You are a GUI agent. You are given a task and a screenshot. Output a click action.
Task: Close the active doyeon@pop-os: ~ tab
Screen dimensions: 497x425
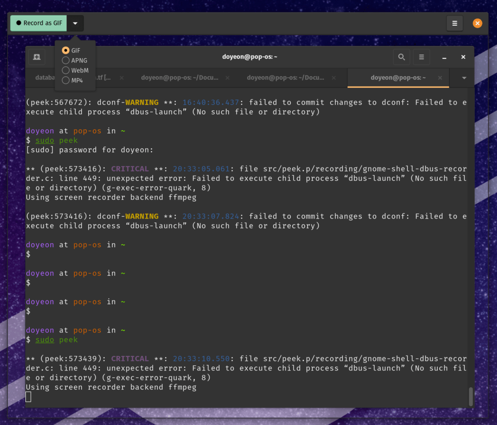pyautogui.click(x=440, y=78)
